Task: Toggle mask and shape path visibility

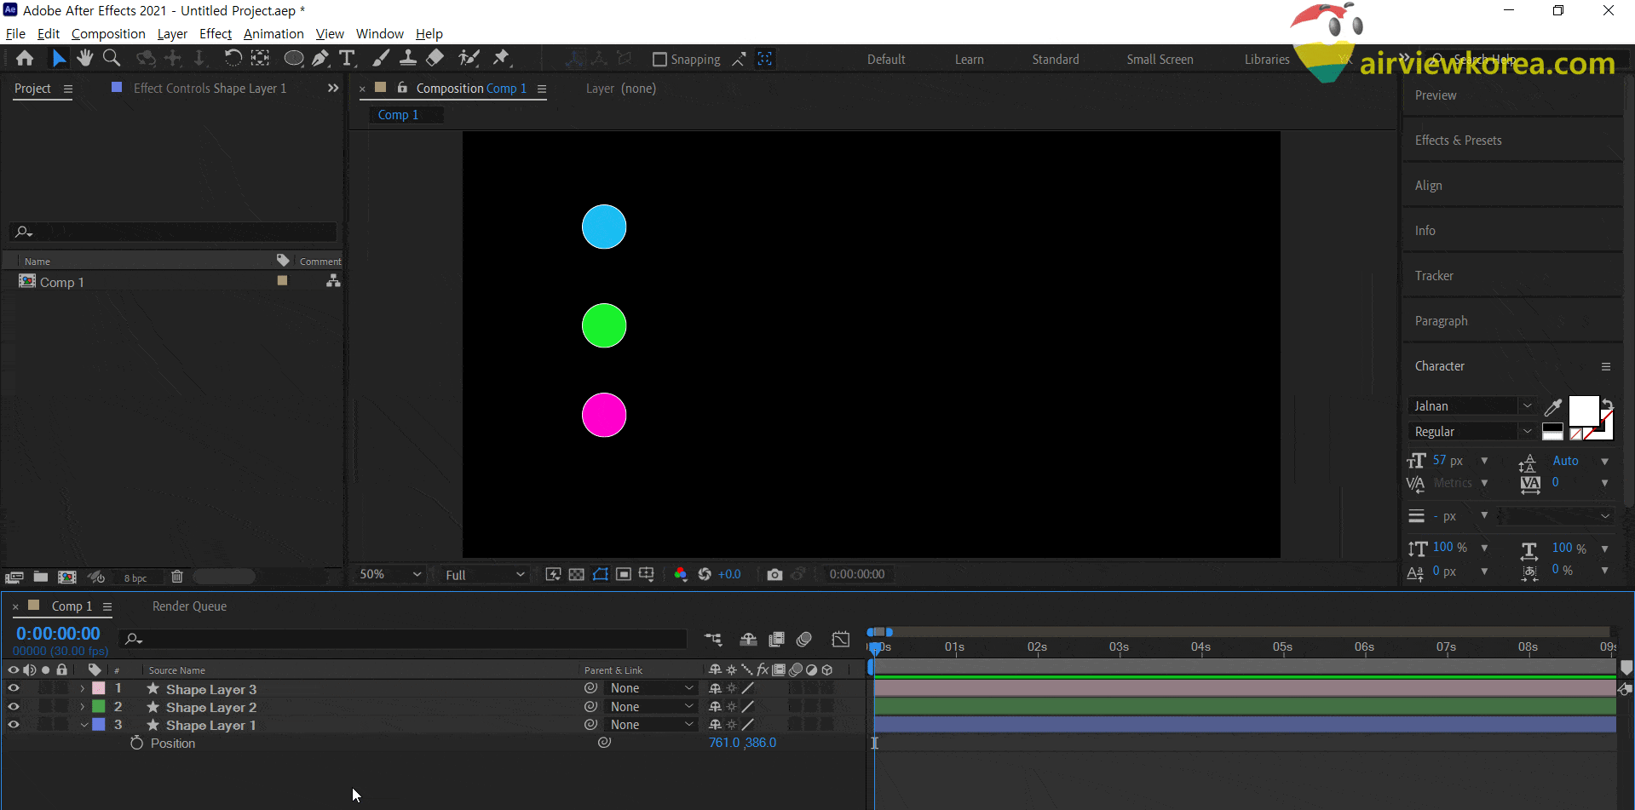Action: click(x=601, y=575)
